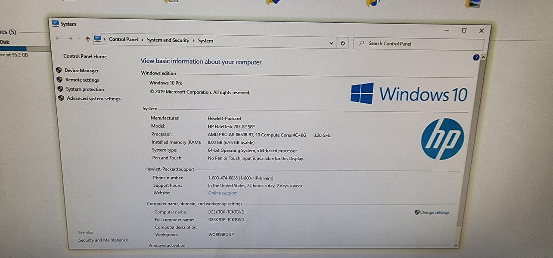553x258 pixels.
Task: Go forward using the forward arrow
Action: coord(70,39)
